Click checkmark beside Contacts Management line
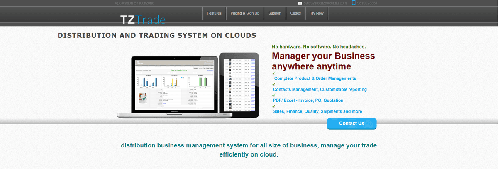 (x=274, y=84)
